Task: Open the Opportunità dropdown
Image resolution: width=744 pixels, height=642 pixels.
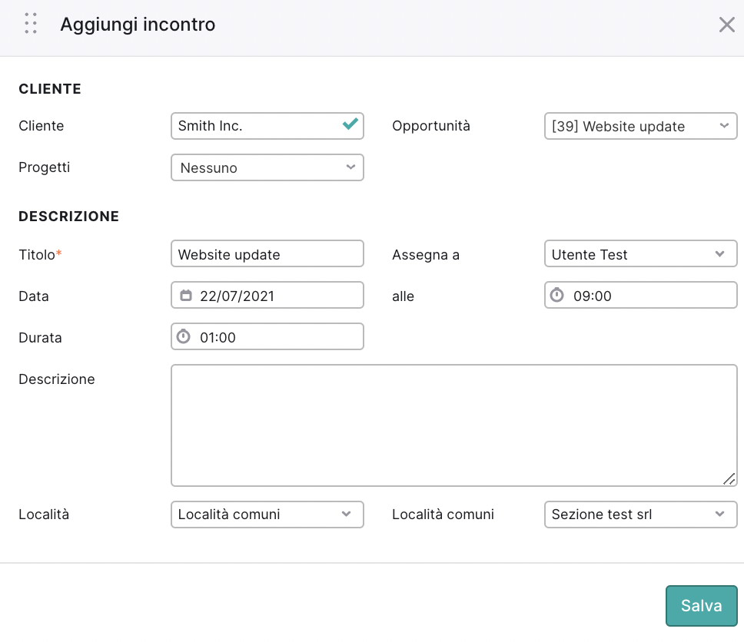Action: (640, 126)
